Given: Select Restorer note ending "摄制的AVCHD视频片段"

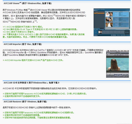Looking at the screenshot, I should point(39,113).
